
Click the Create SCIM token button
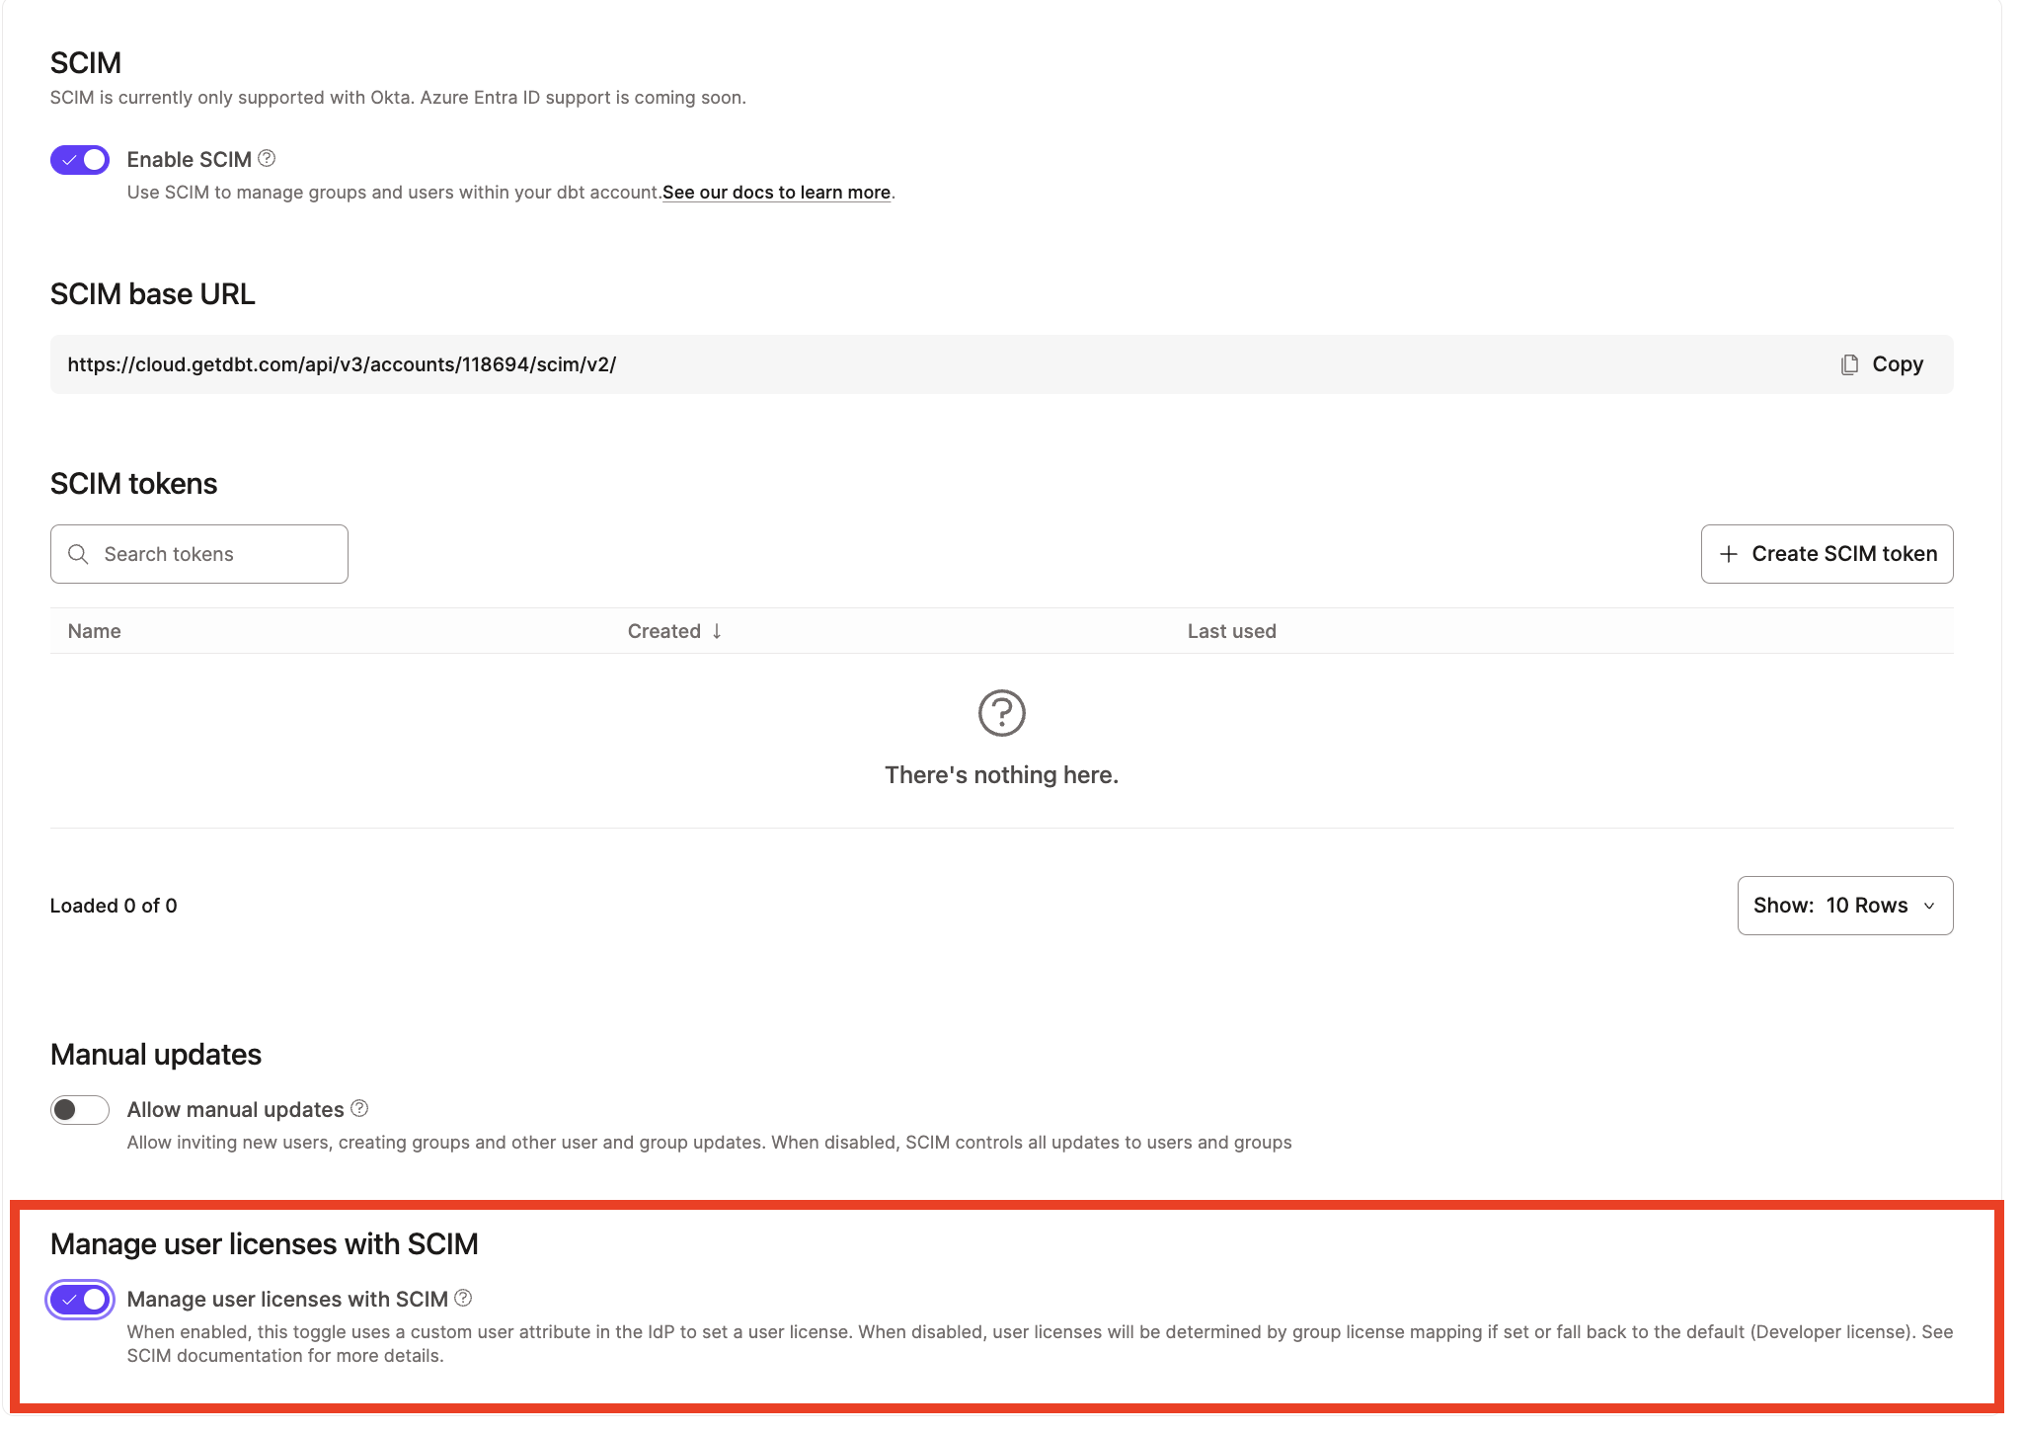click(1827, 553)
